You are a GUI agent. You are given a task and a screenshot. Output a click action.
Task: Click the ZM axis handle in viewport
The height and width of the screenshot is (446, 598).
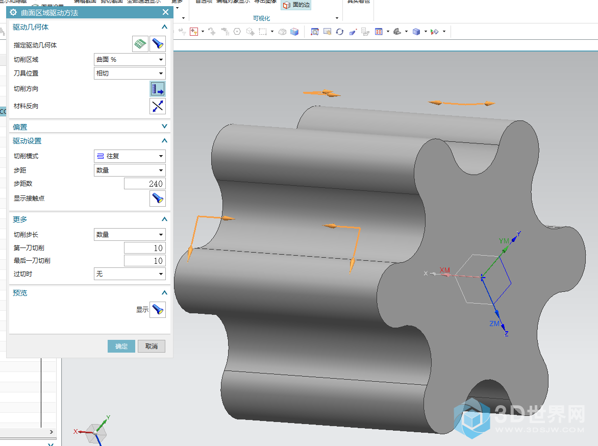498,313
